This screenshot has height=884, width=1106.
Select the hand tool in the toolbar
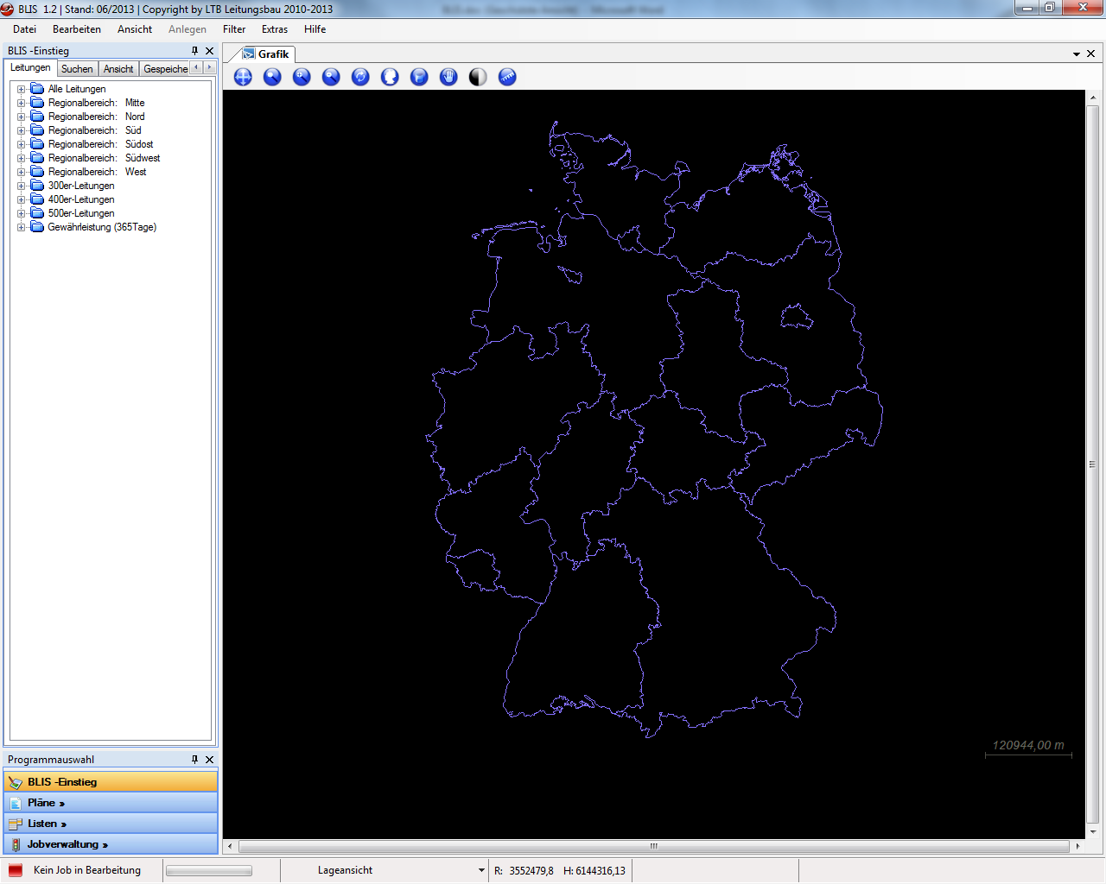(448, 77)
